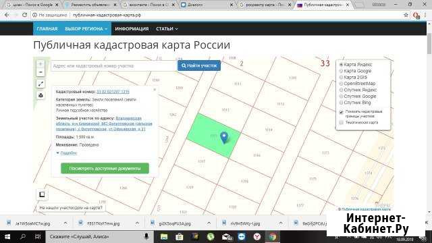The width and height of the screenshot is (432, 243).
Task: Open a new browser tab
Action: click(358, 5)
